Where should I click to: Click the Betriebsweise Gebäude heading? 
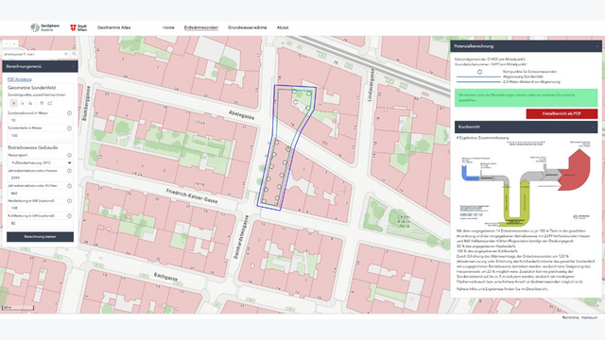pyautogui.click(x=33, y=147)
